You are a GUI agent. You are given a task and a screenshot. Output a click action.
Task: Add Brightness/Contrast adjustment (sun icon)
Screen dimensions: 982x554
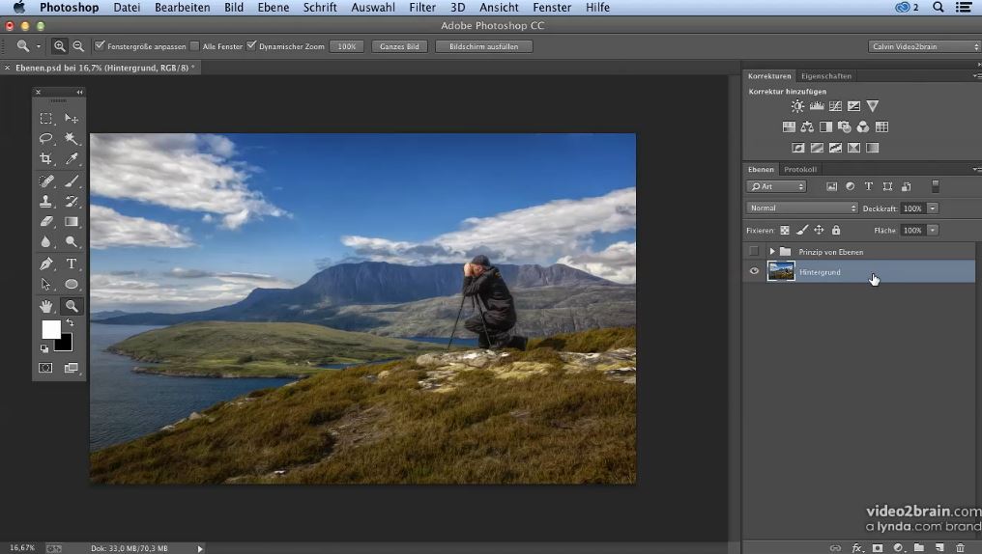click(x=797, y=106)
